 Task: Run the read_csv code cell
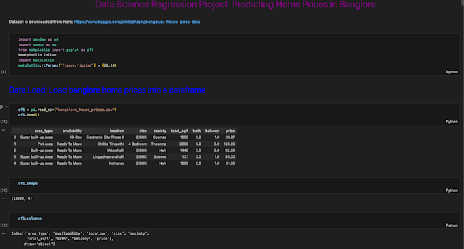click(2, 107)
